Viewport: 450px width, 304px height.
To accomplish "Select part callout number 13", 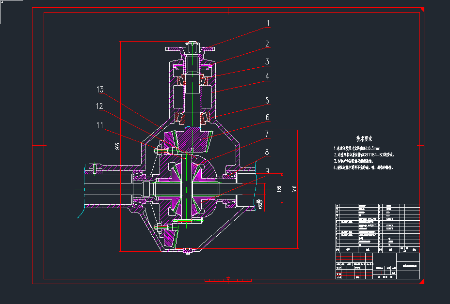I will coord(100,90).
